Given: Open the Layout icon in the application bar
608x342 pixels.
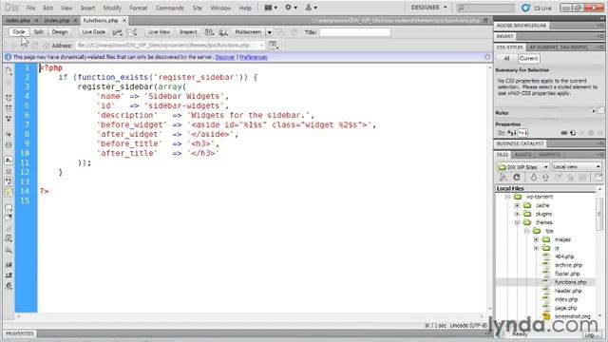Looking at the screenshot, I should pyautogui.click(x=270, y=8).
